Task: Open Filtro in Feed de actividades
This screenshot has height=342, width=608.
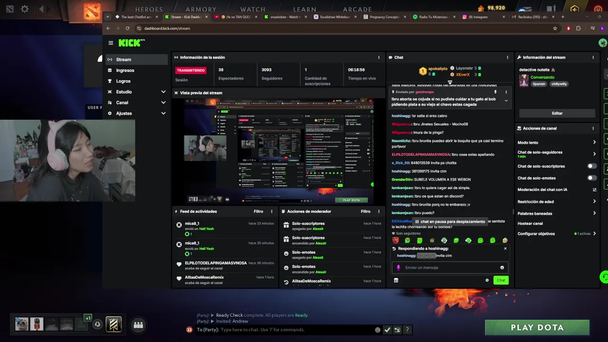Action: pos(258,211)
